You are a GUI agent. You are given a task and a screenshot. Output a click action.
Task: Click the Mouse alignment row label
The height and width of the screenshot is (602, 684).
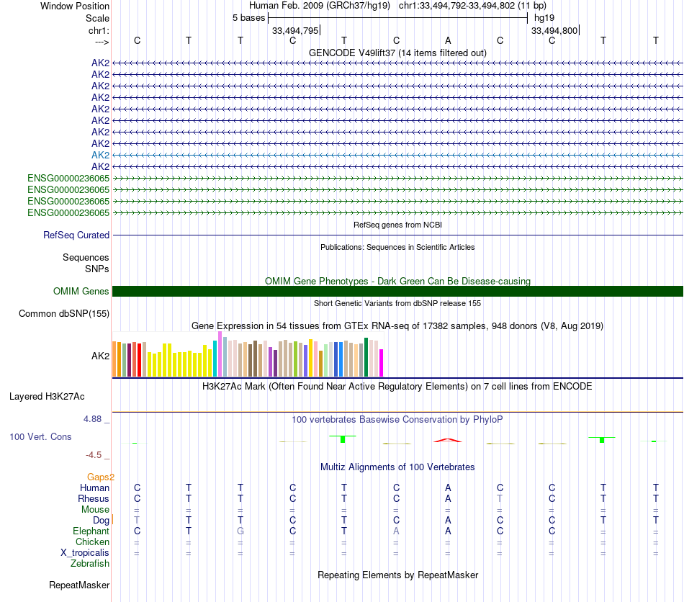pos(95,510)
